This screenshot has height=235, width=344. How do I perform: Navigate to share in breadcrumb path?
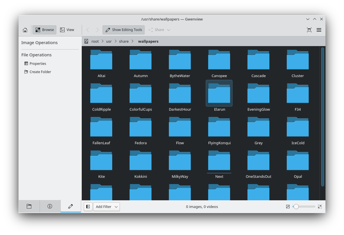pyautogui.click(x=124, y=41)
